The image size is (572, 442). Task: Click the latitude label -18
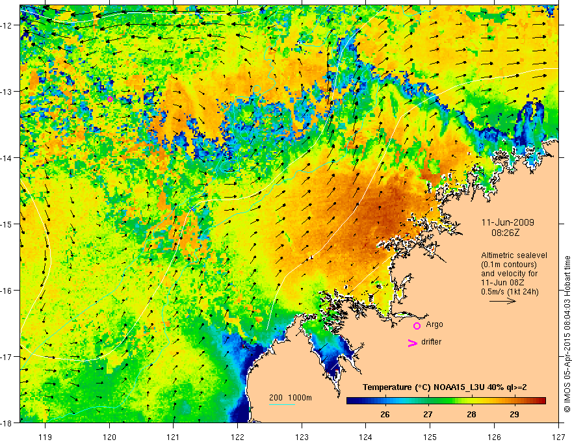coord(7,422)
